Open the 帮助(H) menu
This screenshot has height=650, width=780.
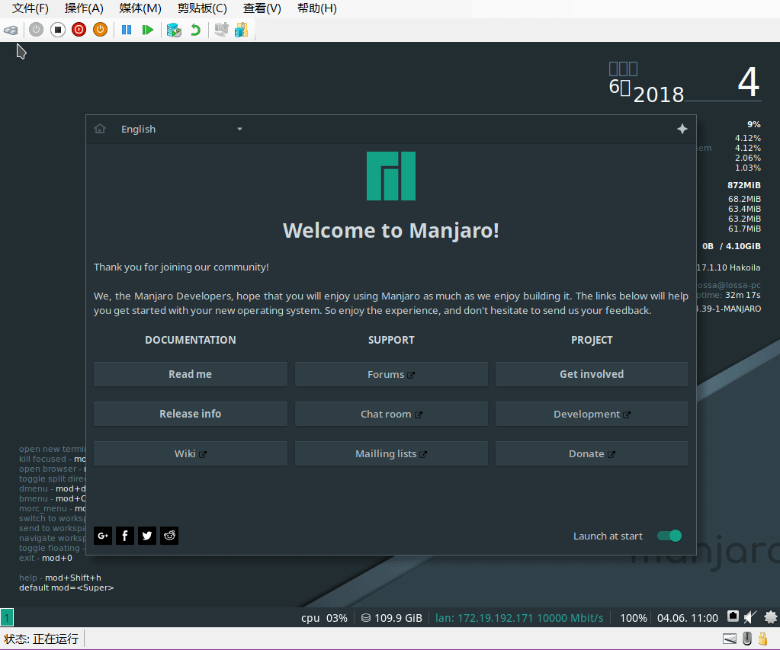[317, 8]
